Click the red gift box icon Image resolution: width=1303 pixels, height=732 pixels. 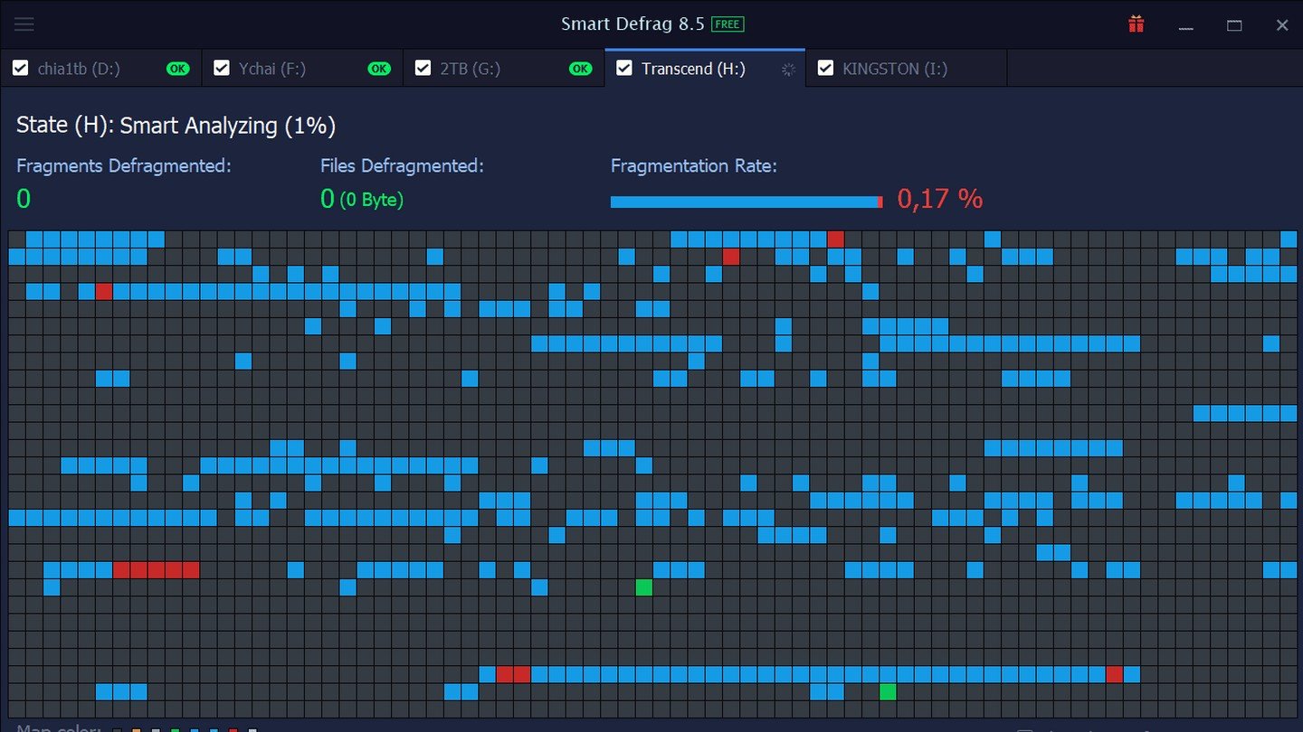click(1137, 24)
